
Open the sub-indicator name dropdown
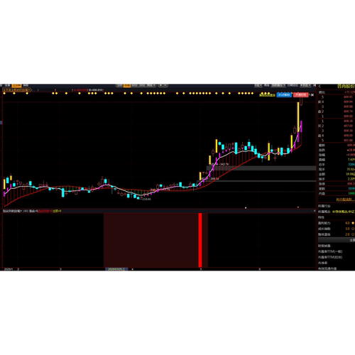tap(13, 211)
